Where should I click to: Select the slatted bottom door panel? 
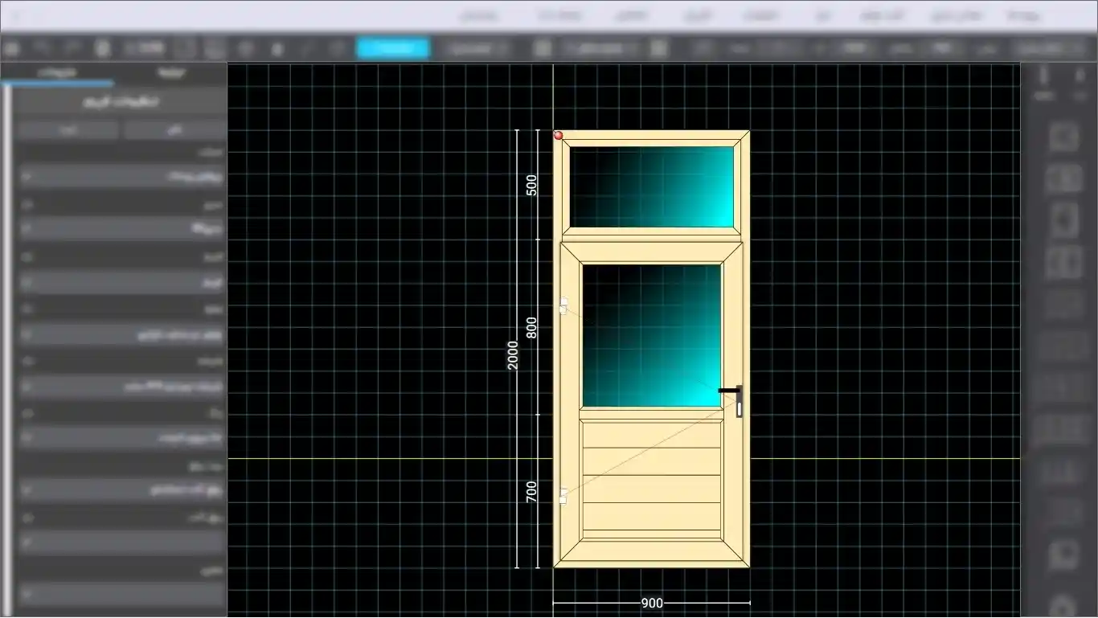(x=652, y=476)
